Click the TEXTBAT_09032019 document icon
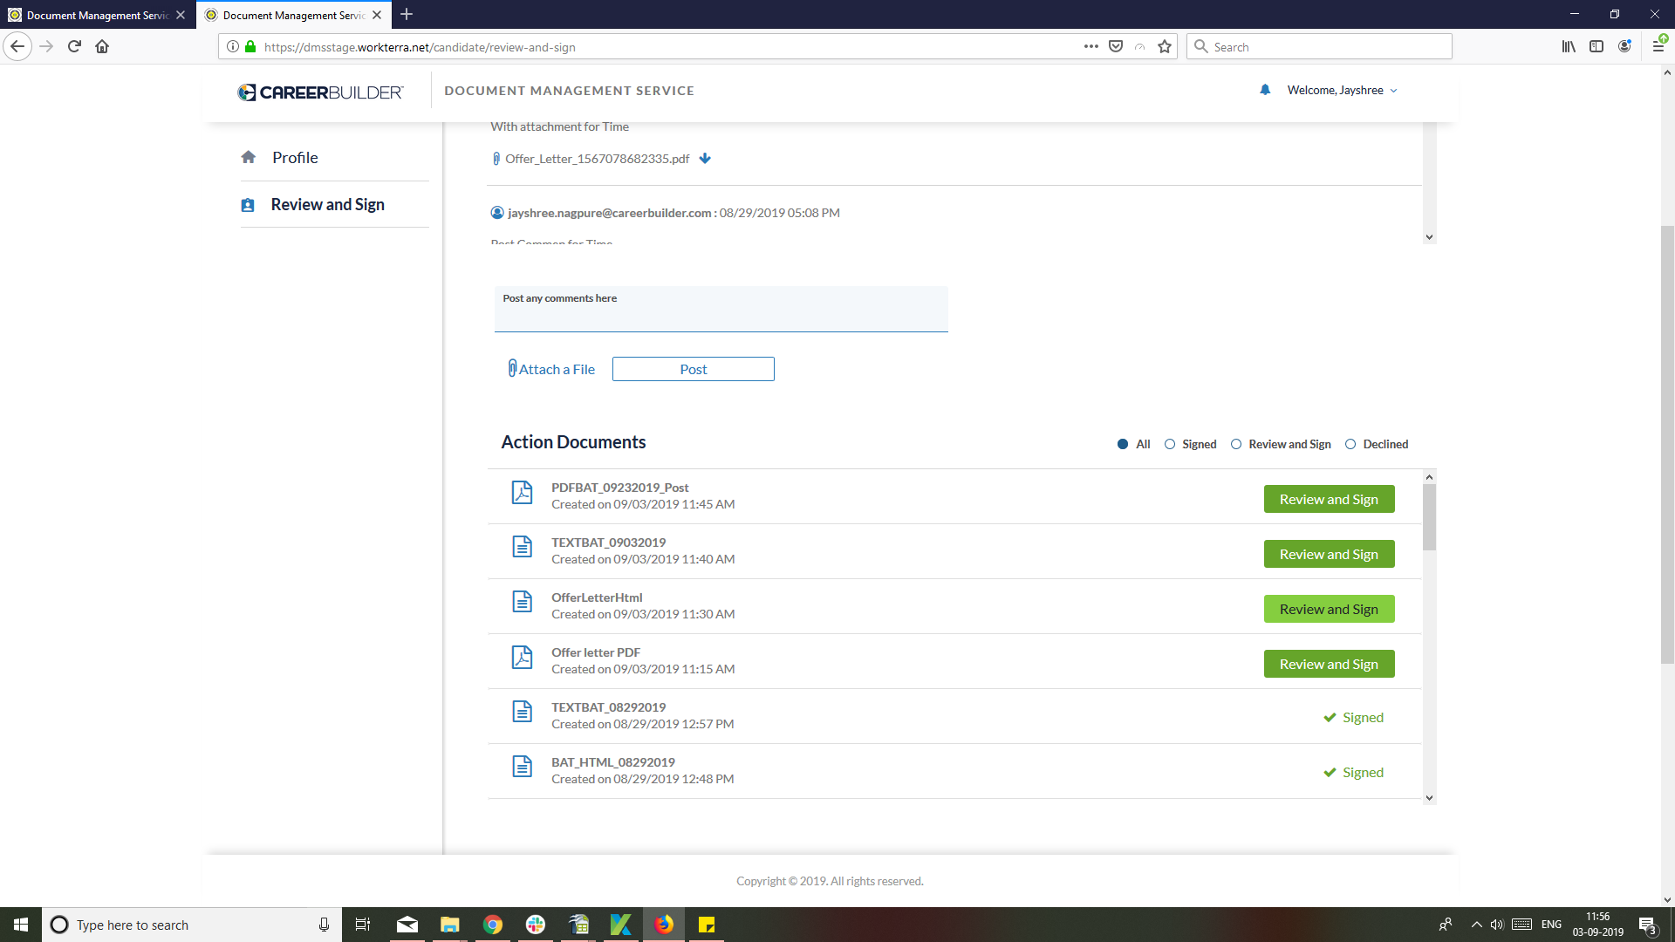Viewport: 1675px width, 942px height. pyautogui.click(x=522, y=548)
